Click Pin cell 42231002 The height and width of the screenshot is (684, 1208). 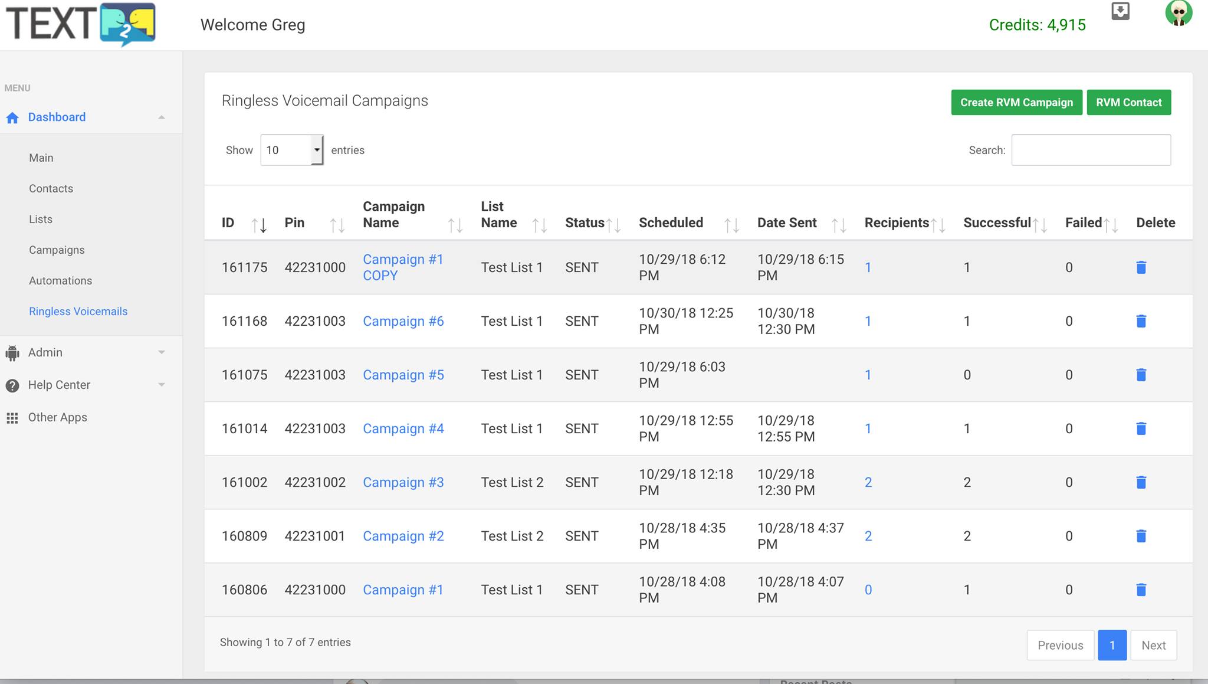(315, 482)
